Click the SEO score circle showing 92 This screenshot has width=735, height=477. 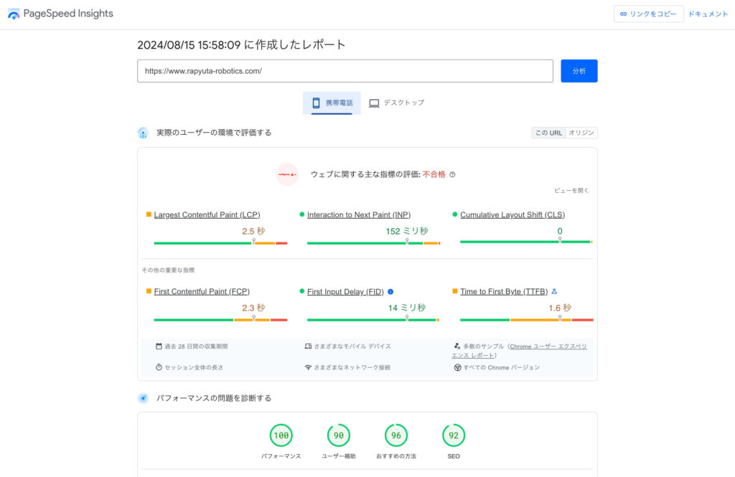[x=453, y=435]
